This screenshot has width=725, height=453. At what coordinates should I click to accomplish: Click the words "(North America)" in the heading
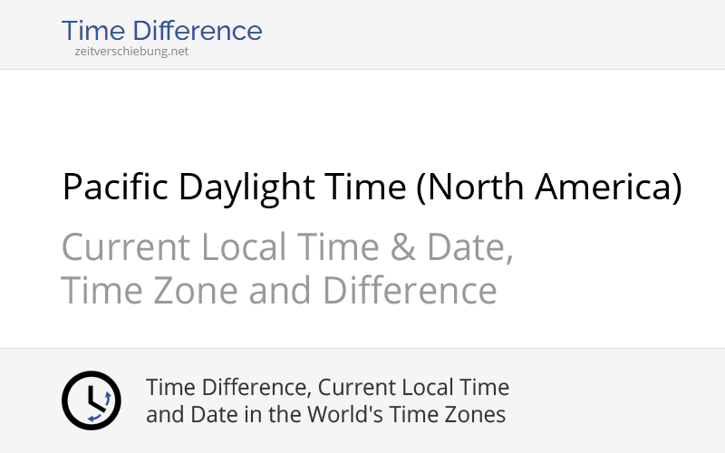tap(549, 188)
